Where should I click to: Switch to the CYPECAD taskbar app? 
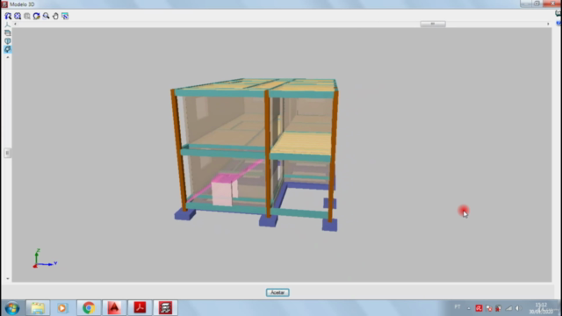[x=165, y=308]
